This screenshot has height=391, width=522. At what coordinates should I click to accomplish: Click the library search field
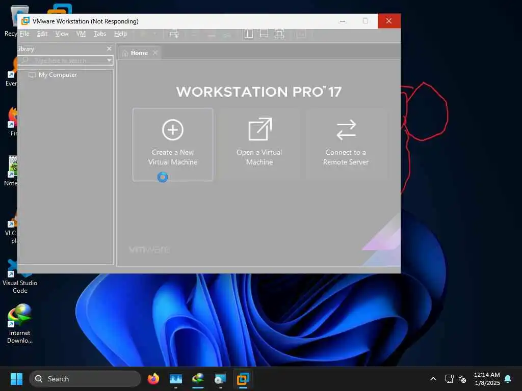pyautogui.click(x=66, y=60)
